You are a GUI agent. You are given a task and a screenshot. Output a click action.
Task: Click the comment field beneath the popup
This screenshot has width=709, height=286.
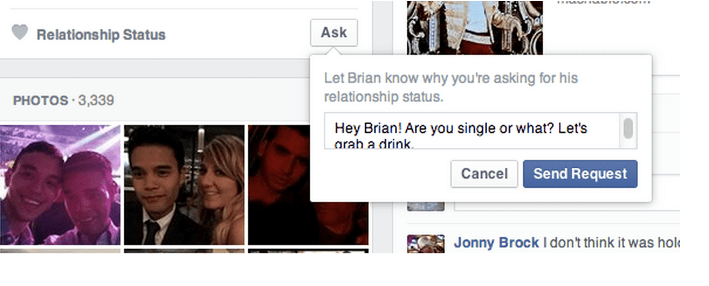pyautogui.click(x=567, y=206)
